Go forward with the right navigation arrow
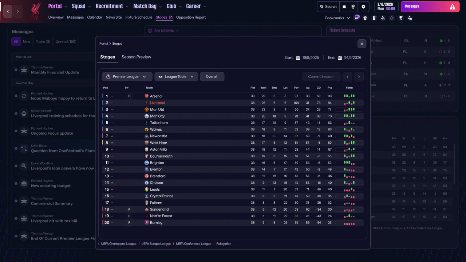This screenshot has height=262, width=466. pyautogui.click(x=18, y=12)
